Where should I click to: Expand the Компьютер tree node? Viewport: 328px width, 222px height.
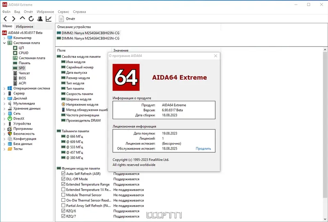[x=5, y=38]
